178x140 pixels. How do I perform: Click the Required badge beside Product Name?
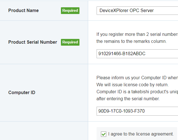(x=70, y=11)
